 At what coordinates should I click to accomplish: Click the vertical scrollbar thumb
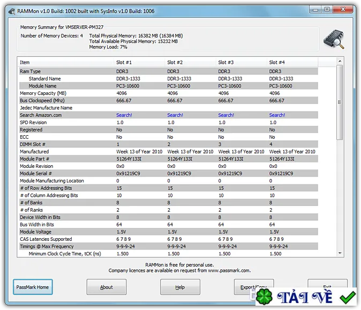pyautogui.click(x=340, y=102)
